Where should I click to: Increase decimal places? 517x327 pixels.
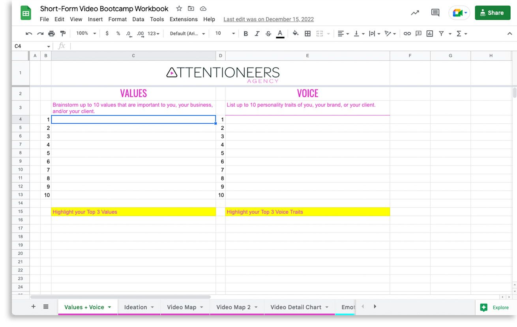(x=140, y=34)
